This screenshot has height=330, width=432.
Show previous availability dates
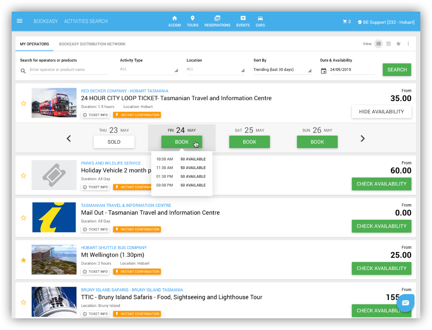click(x=69, y=138)
